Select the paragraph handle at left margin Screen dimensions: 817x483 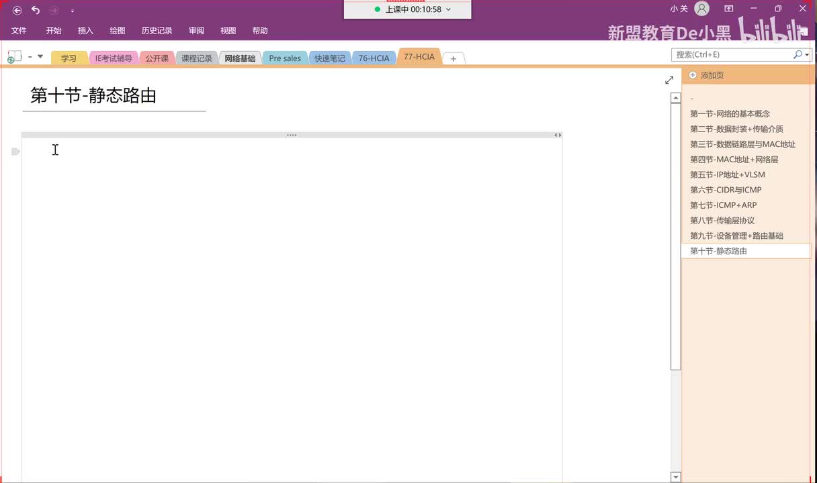click(x=15, y=152)
